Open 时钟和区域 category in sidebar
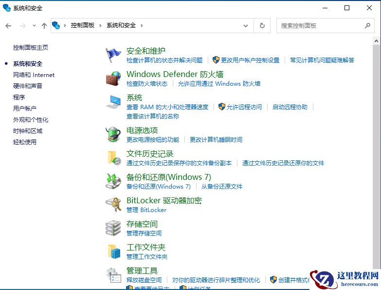 [x=28, y=131]
